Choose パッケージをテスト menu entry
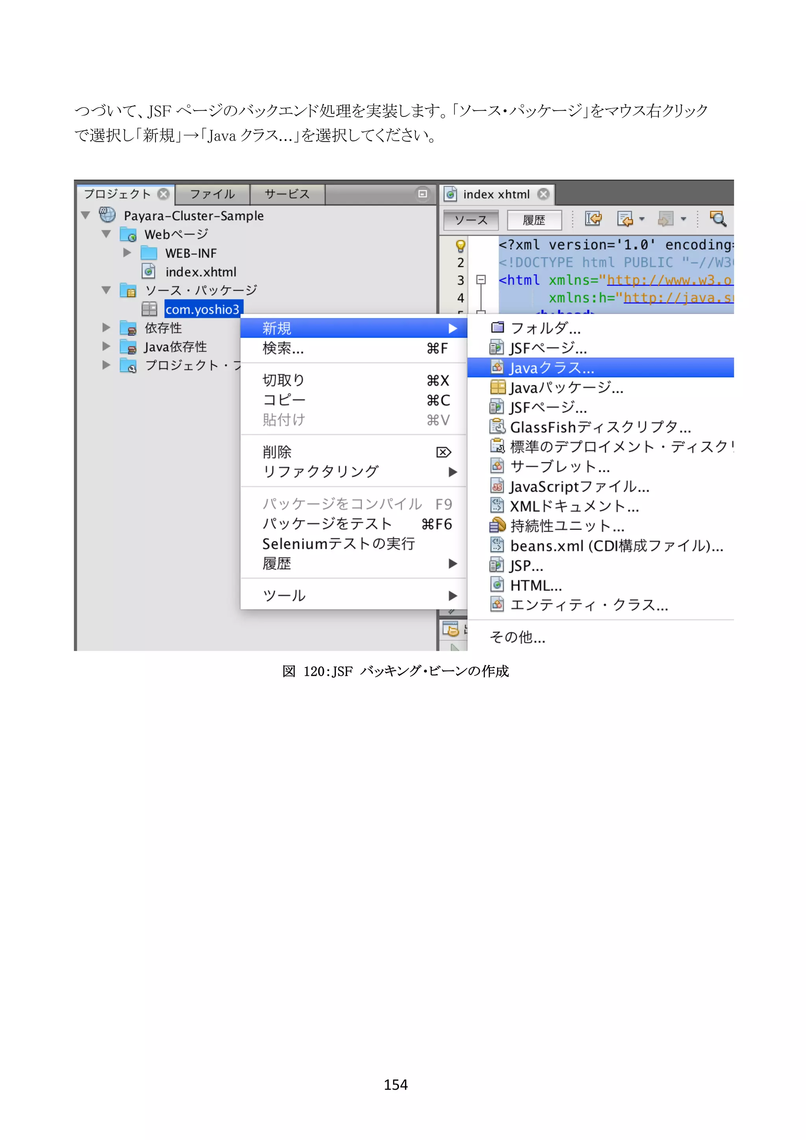 (353, 524)
